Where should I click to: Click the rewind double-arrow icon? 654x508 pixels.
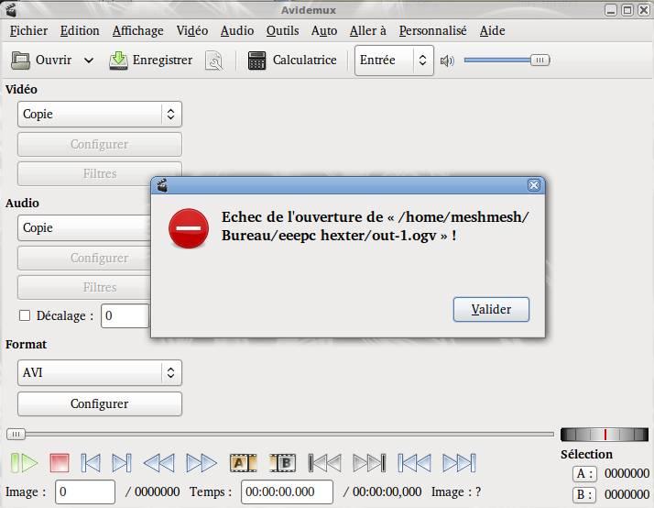[x=158, y=463]
